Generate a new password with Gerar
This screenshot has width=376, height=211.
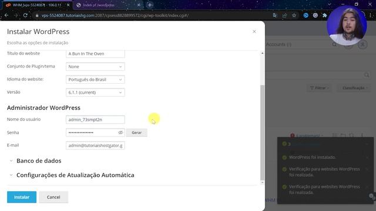tap(136, 132)
